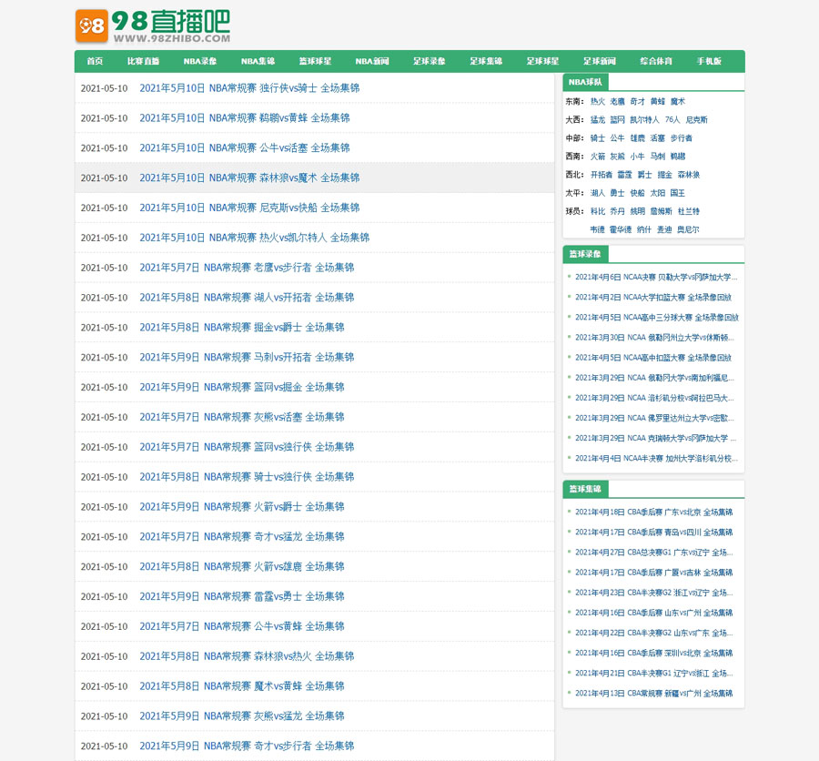Click the 热火vs凯尔特人 全场集锦 link
819x761 pixels.
click(254, 238)
